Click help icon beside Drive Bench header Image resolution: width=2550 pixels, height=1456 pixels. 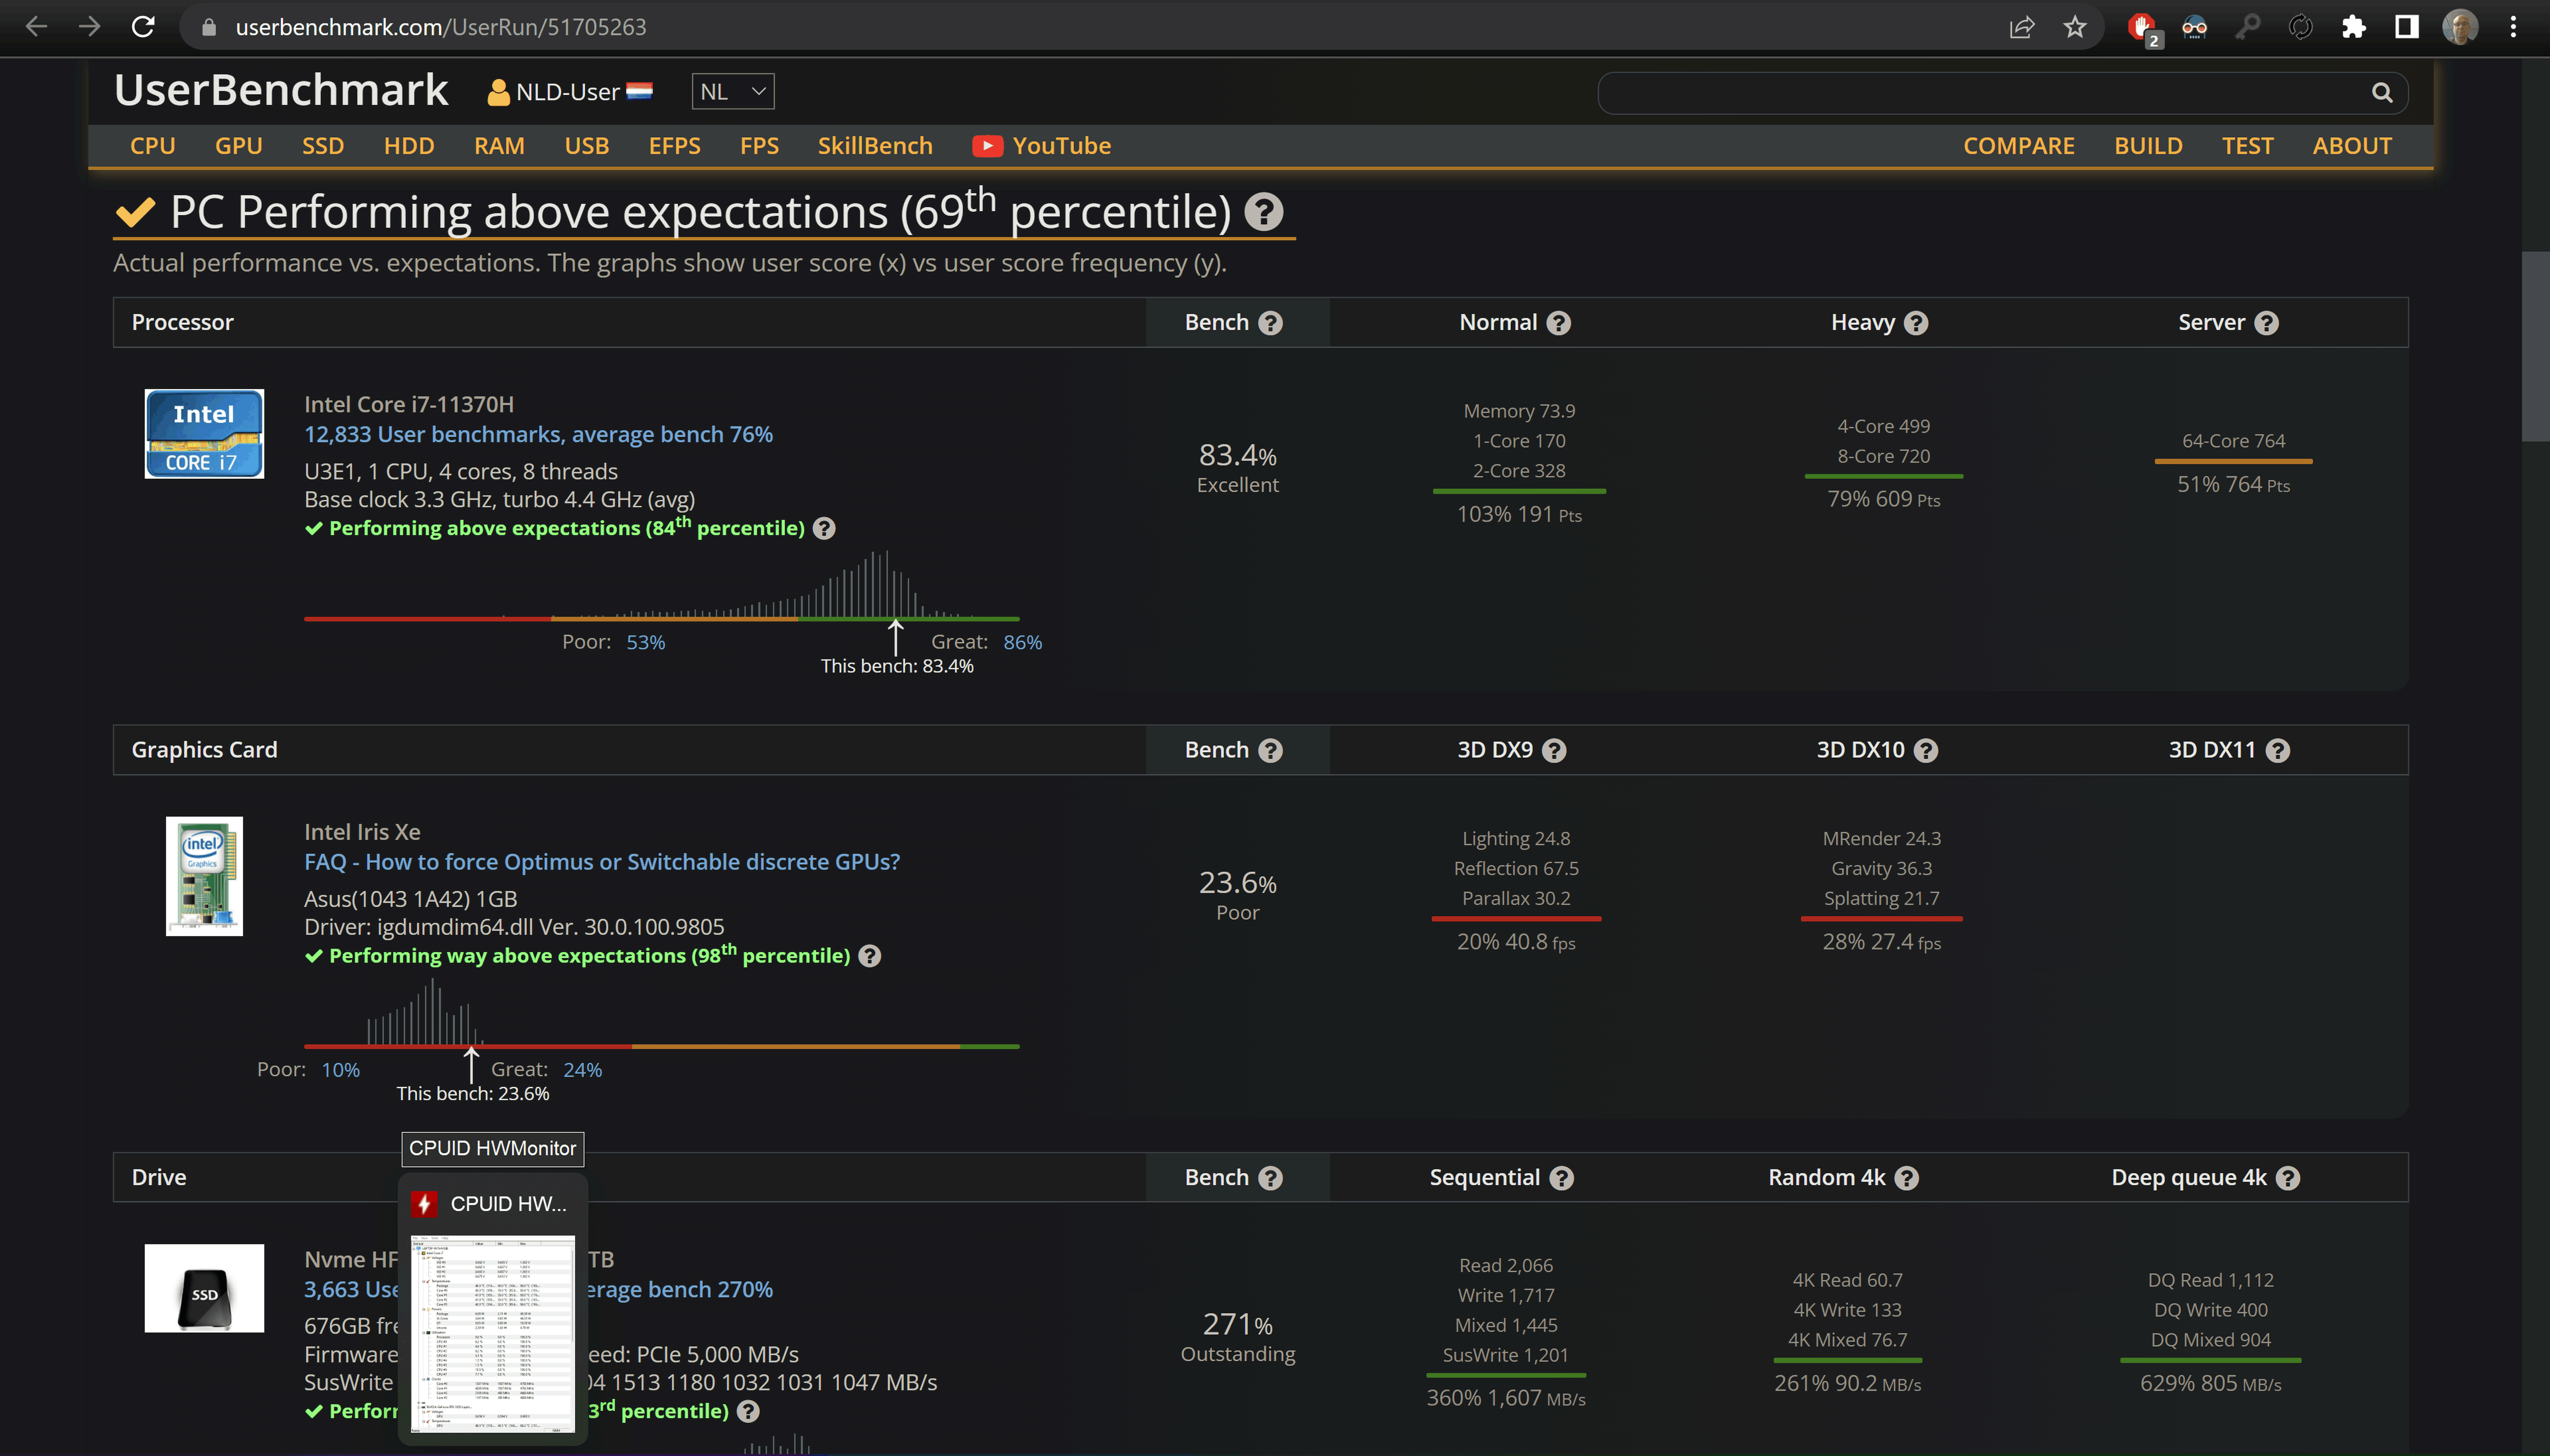[1270, 1178]
